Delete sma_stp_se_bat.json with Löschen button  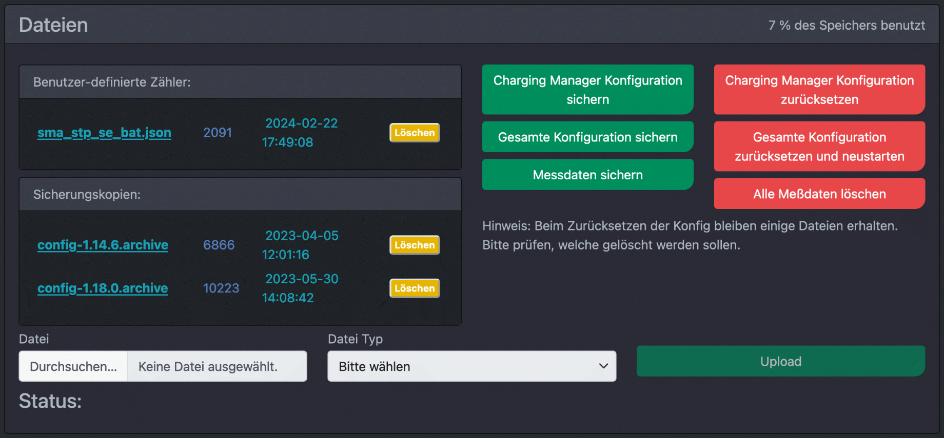pos(414,133)
